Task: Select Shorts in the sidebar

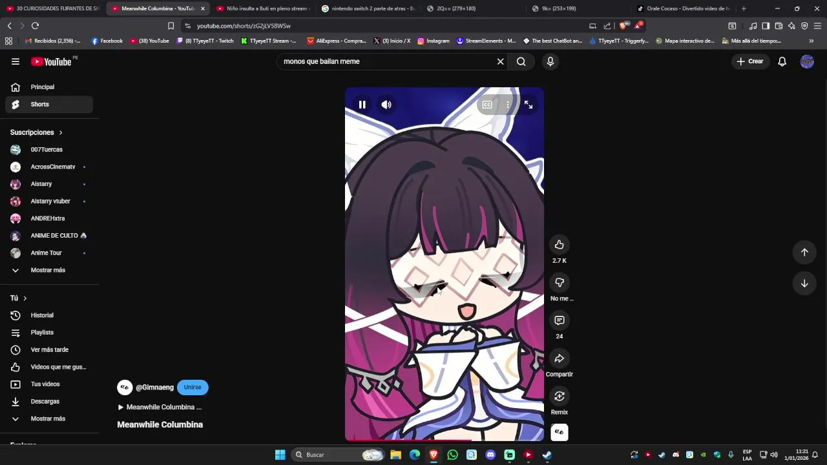Action: click(49, 105)
